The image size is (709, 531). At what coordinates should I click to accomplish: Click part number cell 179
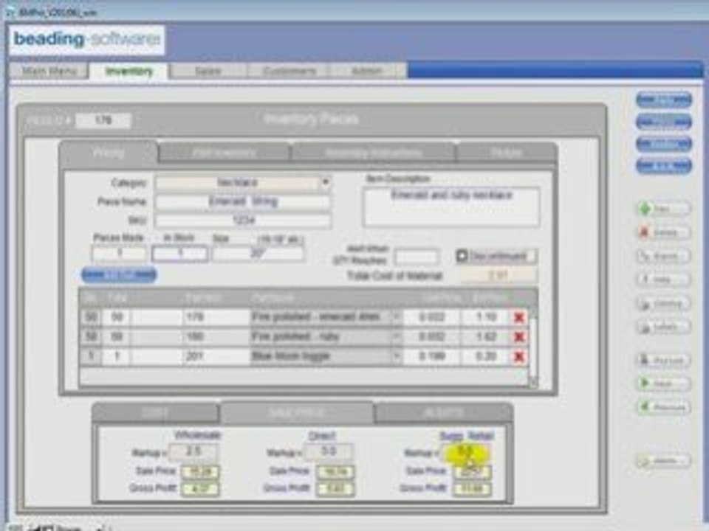(216, 317)
